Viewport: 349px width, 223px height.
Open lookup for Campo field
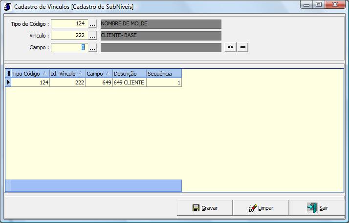pyautogui.click(x=92, y=47)
